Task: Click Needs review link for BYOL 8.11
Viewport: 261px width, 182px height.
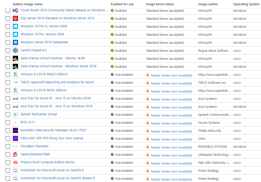Action: tap(171, 123)
